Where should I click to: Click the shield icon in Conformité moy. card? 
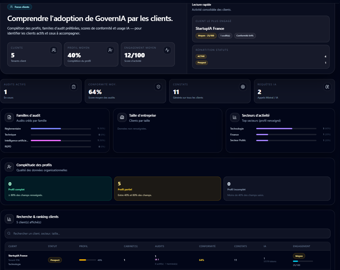(x=158, y=87)
